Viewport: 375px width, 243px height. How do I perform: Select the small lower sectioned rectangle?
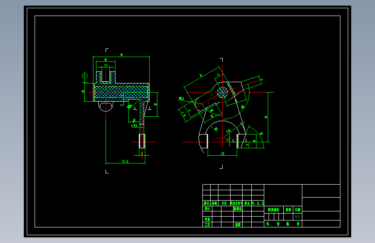(x=142, y=141)
